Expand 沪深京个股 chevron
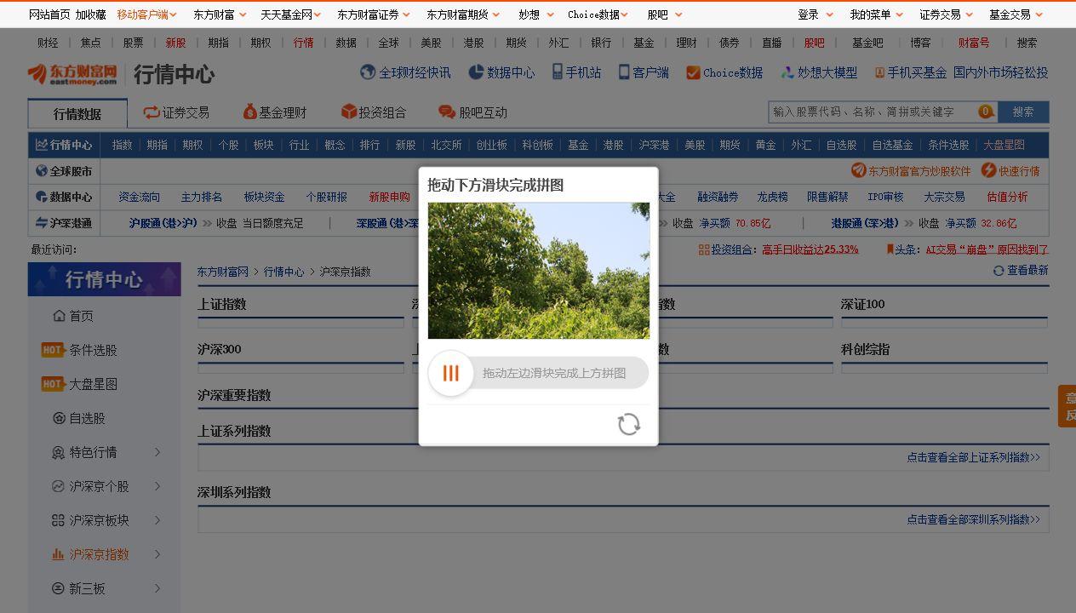 pyautogui.click(x=157, y=486)
